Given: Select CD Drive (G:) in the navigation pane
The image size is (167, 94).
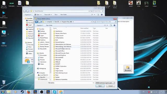Looking at the screenshot, I should (x=44, y=79).
